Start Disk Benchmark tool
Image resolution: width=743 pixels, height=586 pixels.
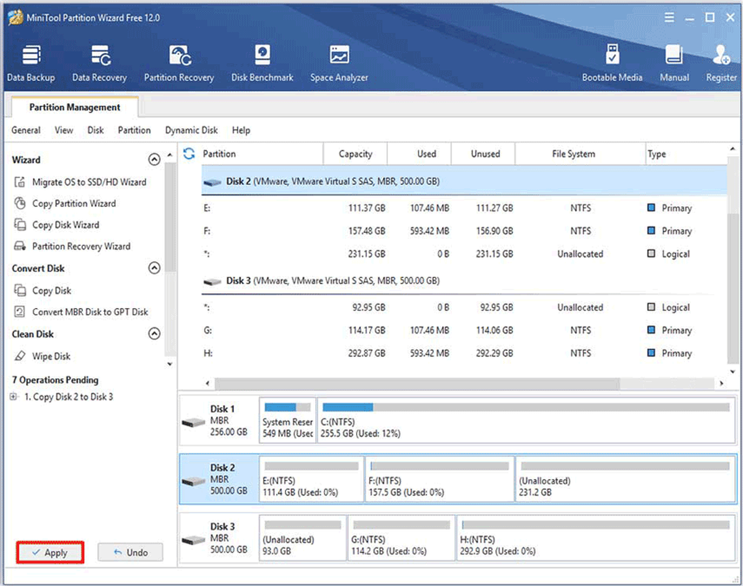[263, 63]
